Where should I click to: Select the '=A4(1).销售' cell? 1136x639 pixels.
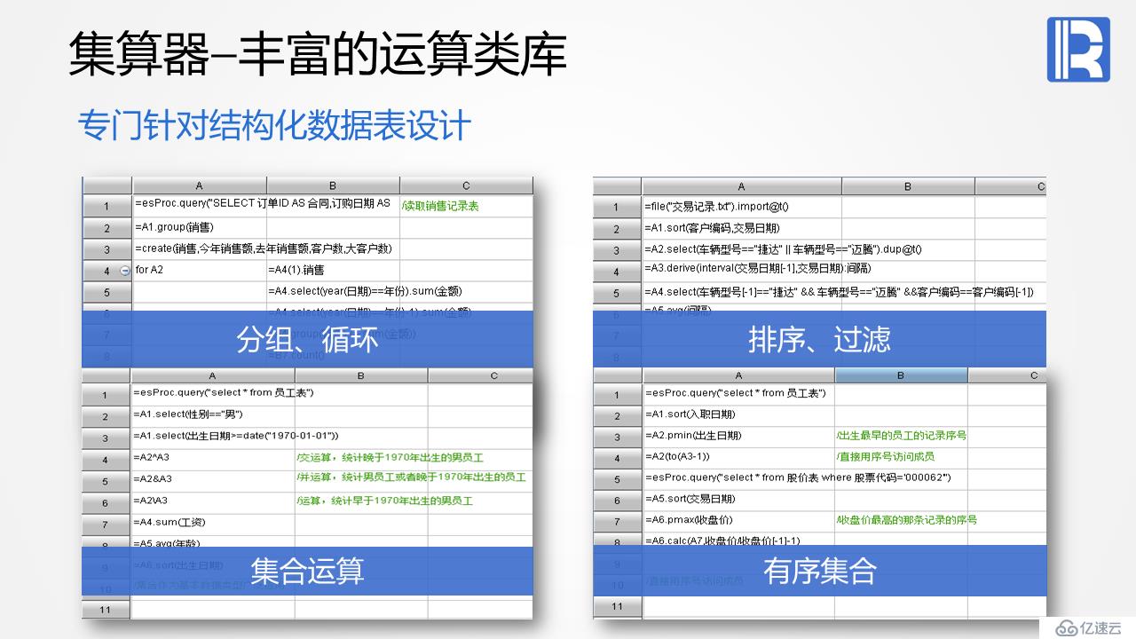point(333,270)
